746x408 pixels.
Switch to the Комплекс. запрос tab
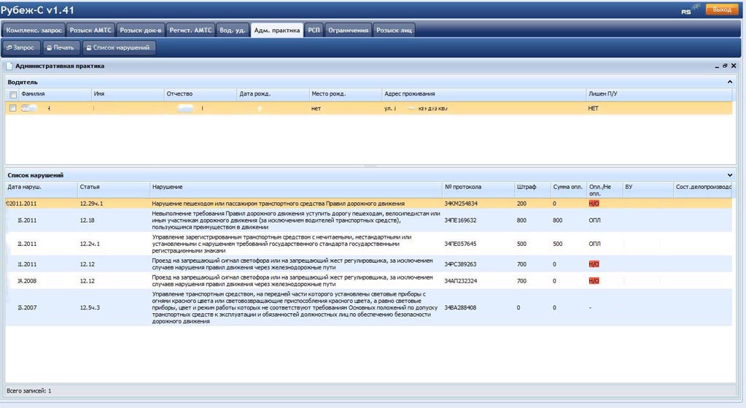pos(34,30)
